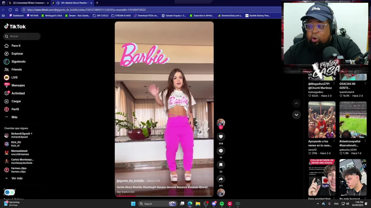Open Friends section
This screenshot has width=371, height=208.
13,69
